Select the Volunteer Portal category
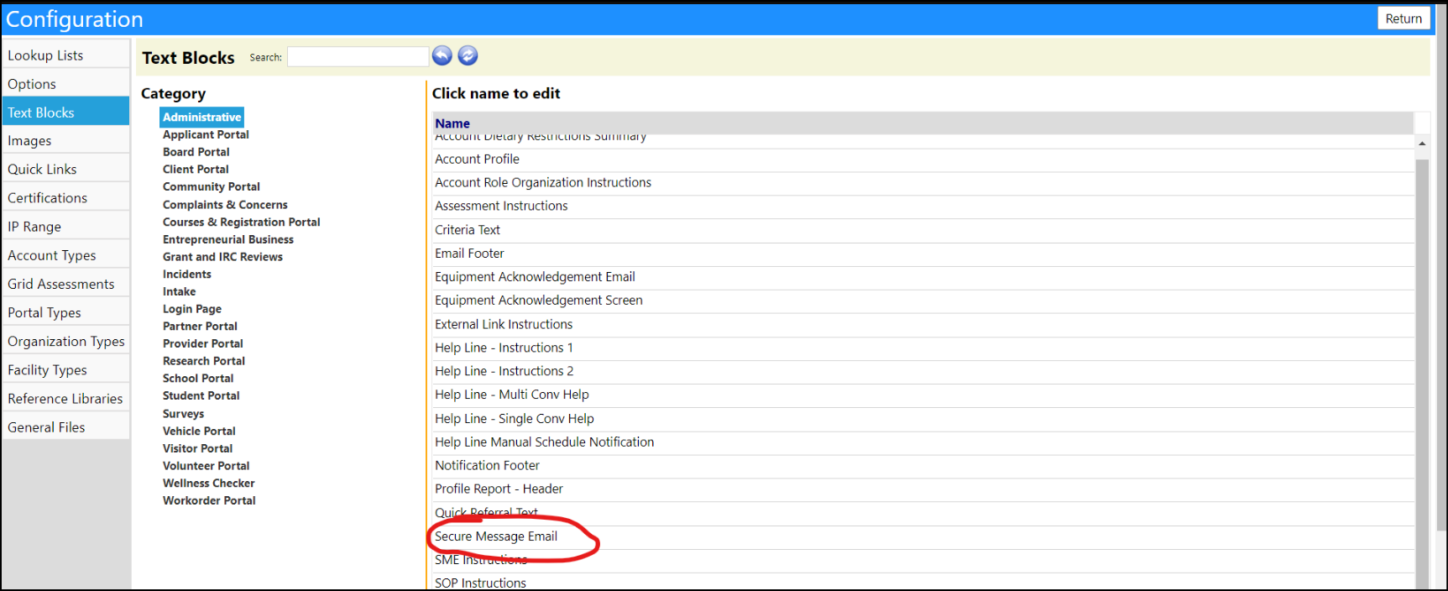Viewport: 1448px width, 591px height. [x=206, y=466]
